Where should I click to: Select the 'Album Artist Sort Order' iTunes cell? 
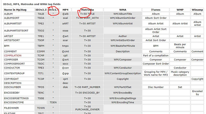click(156, 31)
